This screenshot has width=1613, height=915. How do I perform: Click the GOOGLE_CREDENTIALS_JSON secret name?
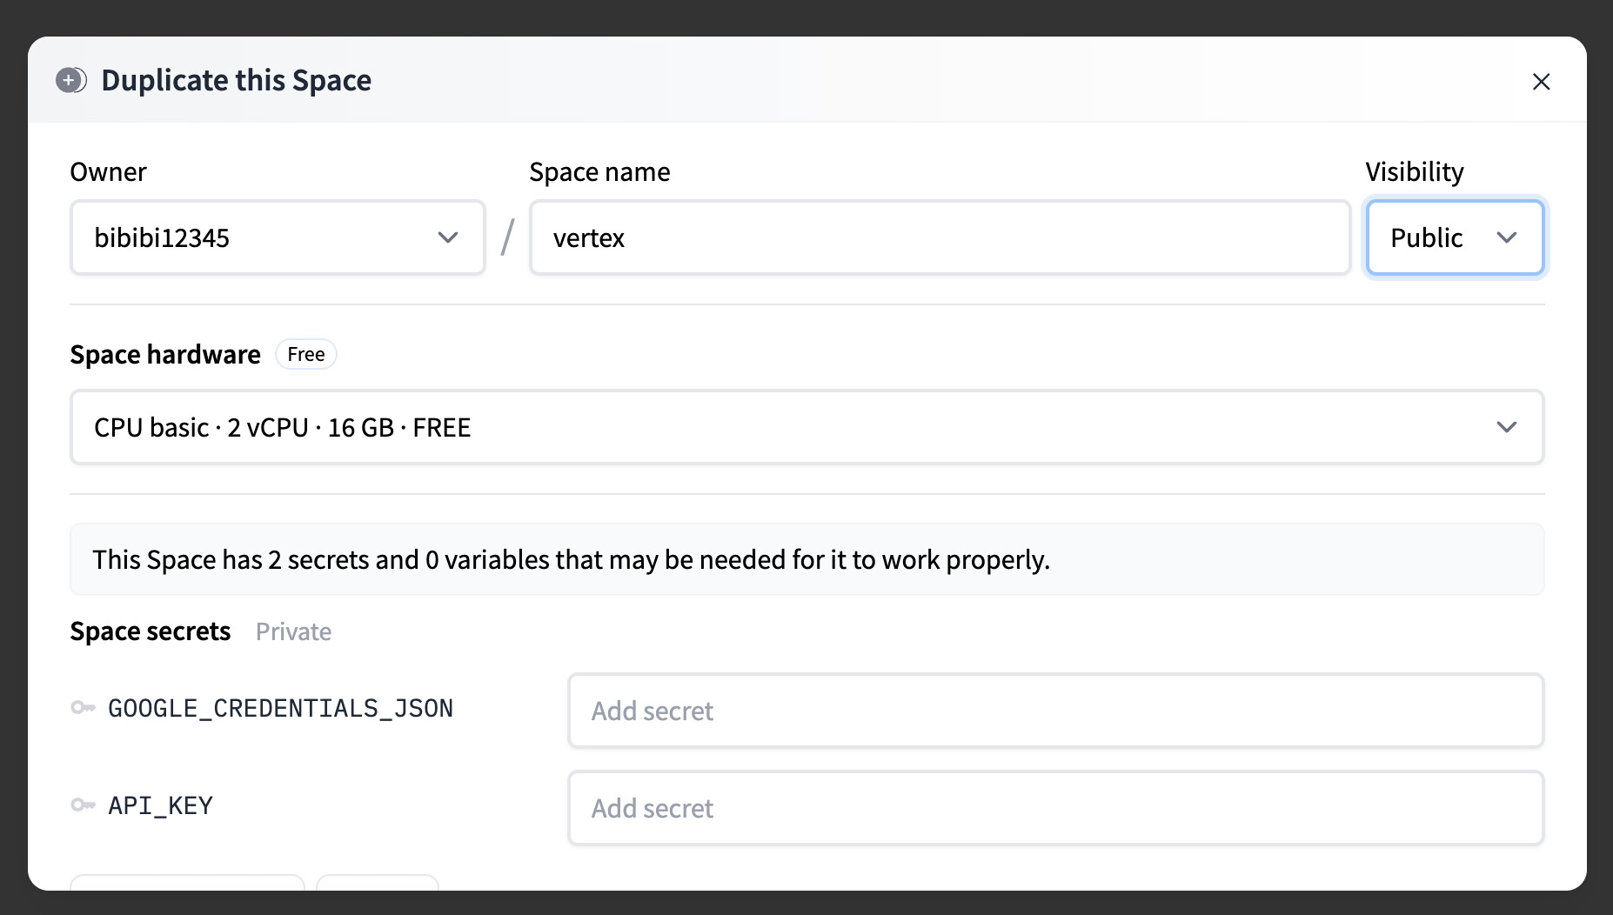click(280, 709)
